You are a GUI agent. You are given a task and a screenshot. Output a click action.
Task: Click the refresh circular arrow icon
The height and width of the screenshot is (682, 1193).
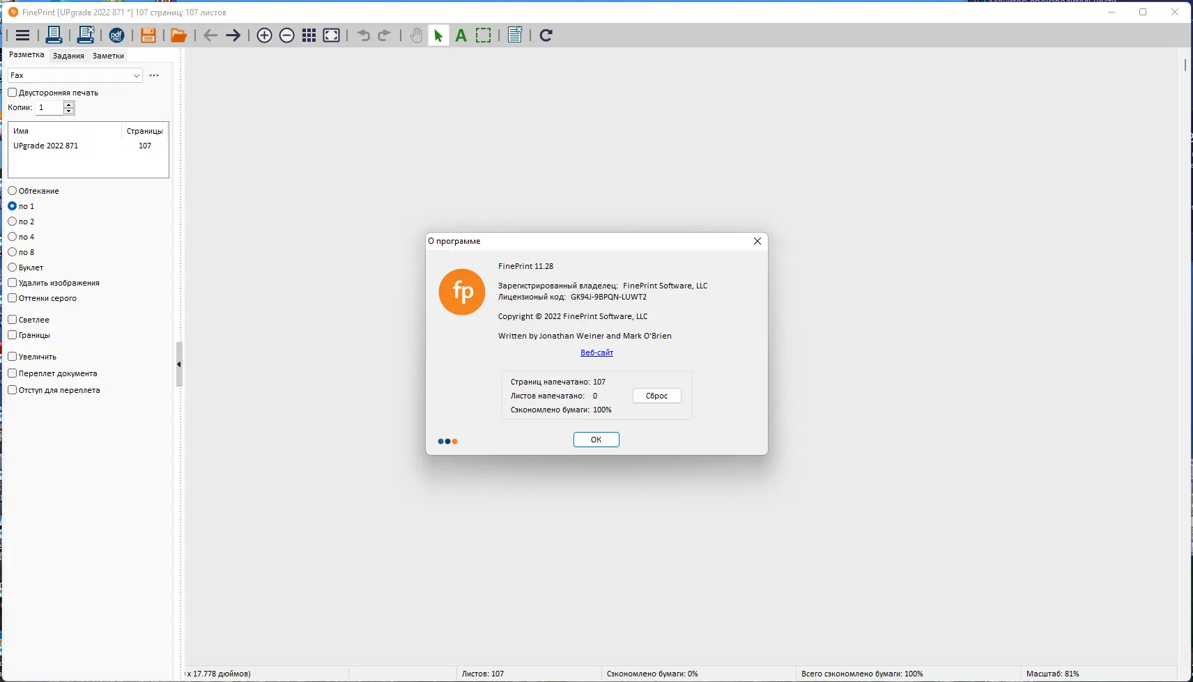tap(546, 36)
